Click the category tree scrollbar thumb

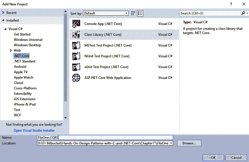65,57
